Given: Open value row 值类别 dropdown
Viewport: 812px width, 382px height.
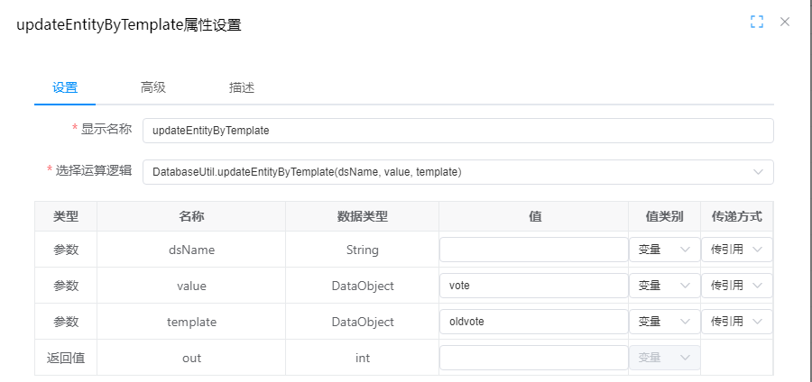Looking at the screenshot, I should pos(663,286).
